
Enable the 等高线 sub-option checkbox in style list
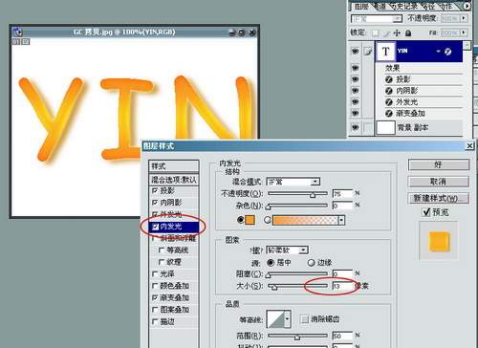click(162, 250)
